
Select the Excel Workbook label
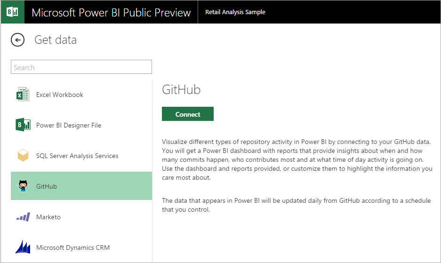(x=60, y=95)
